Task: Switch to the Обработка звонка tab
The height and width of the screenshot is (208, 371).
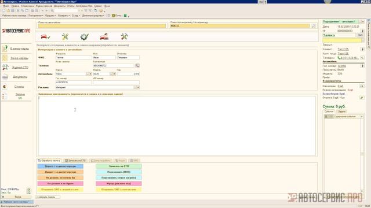Action: tap(49, 161)
